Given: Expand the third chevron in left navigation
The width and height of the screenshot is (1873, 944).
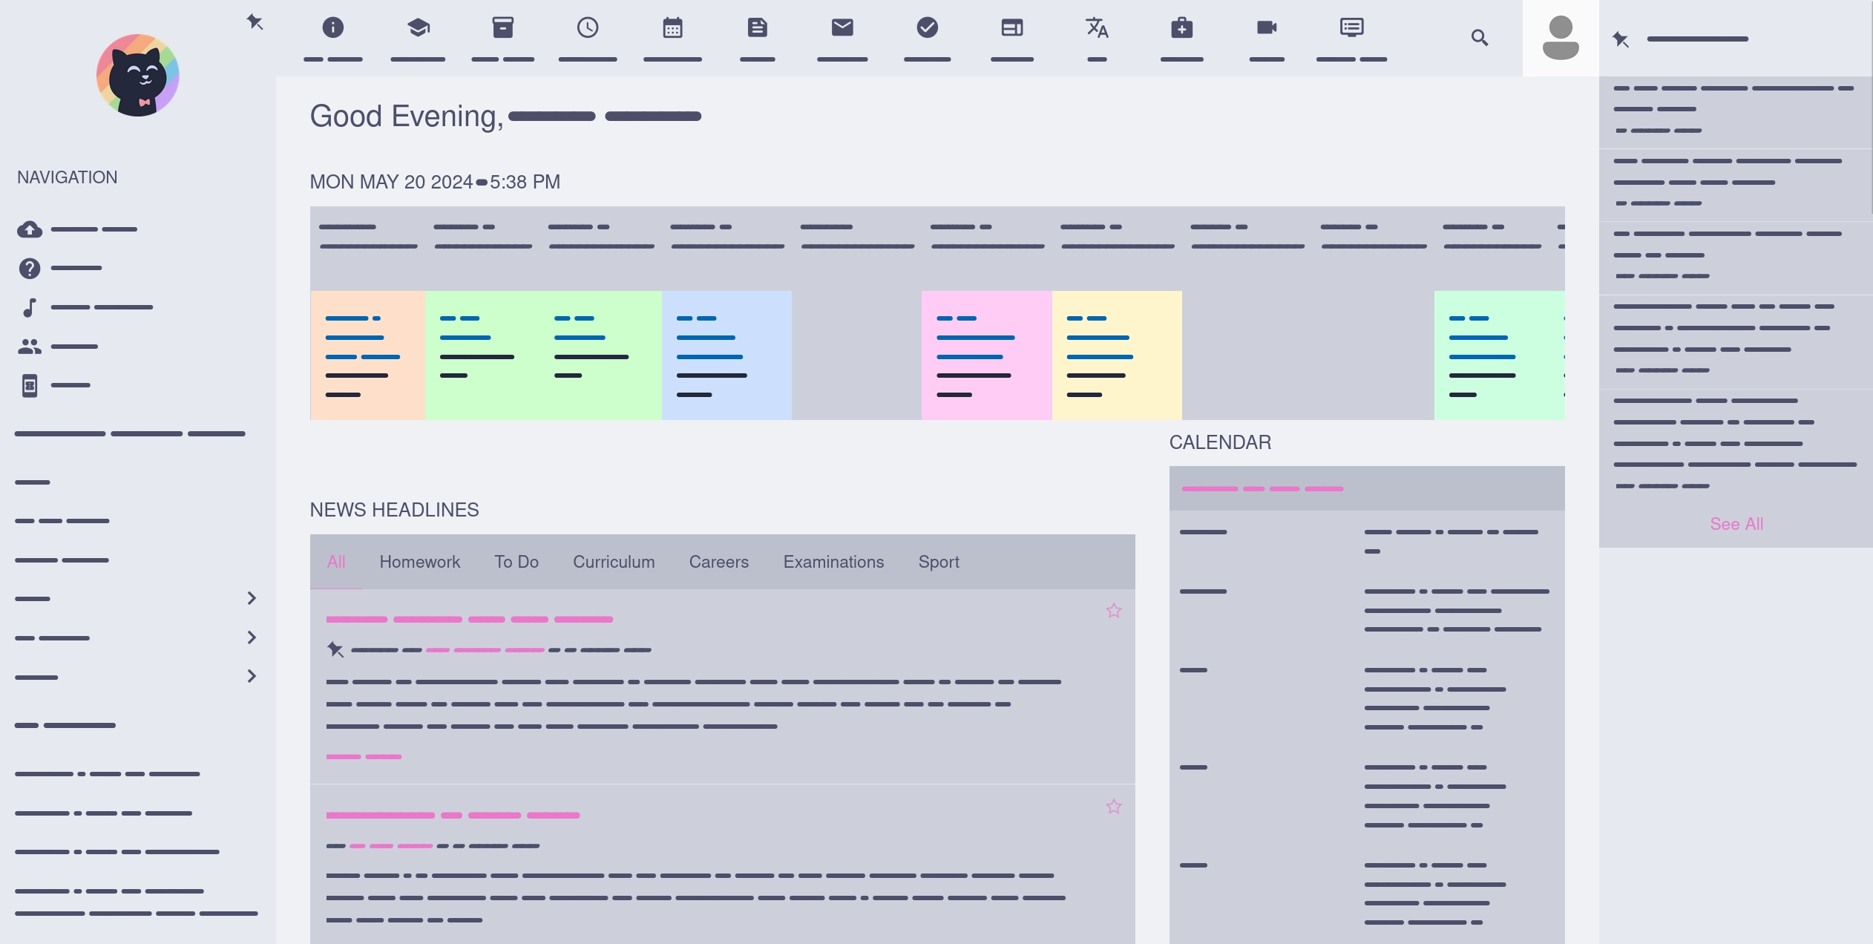Looking at the screenshot, I should (252, 676).
